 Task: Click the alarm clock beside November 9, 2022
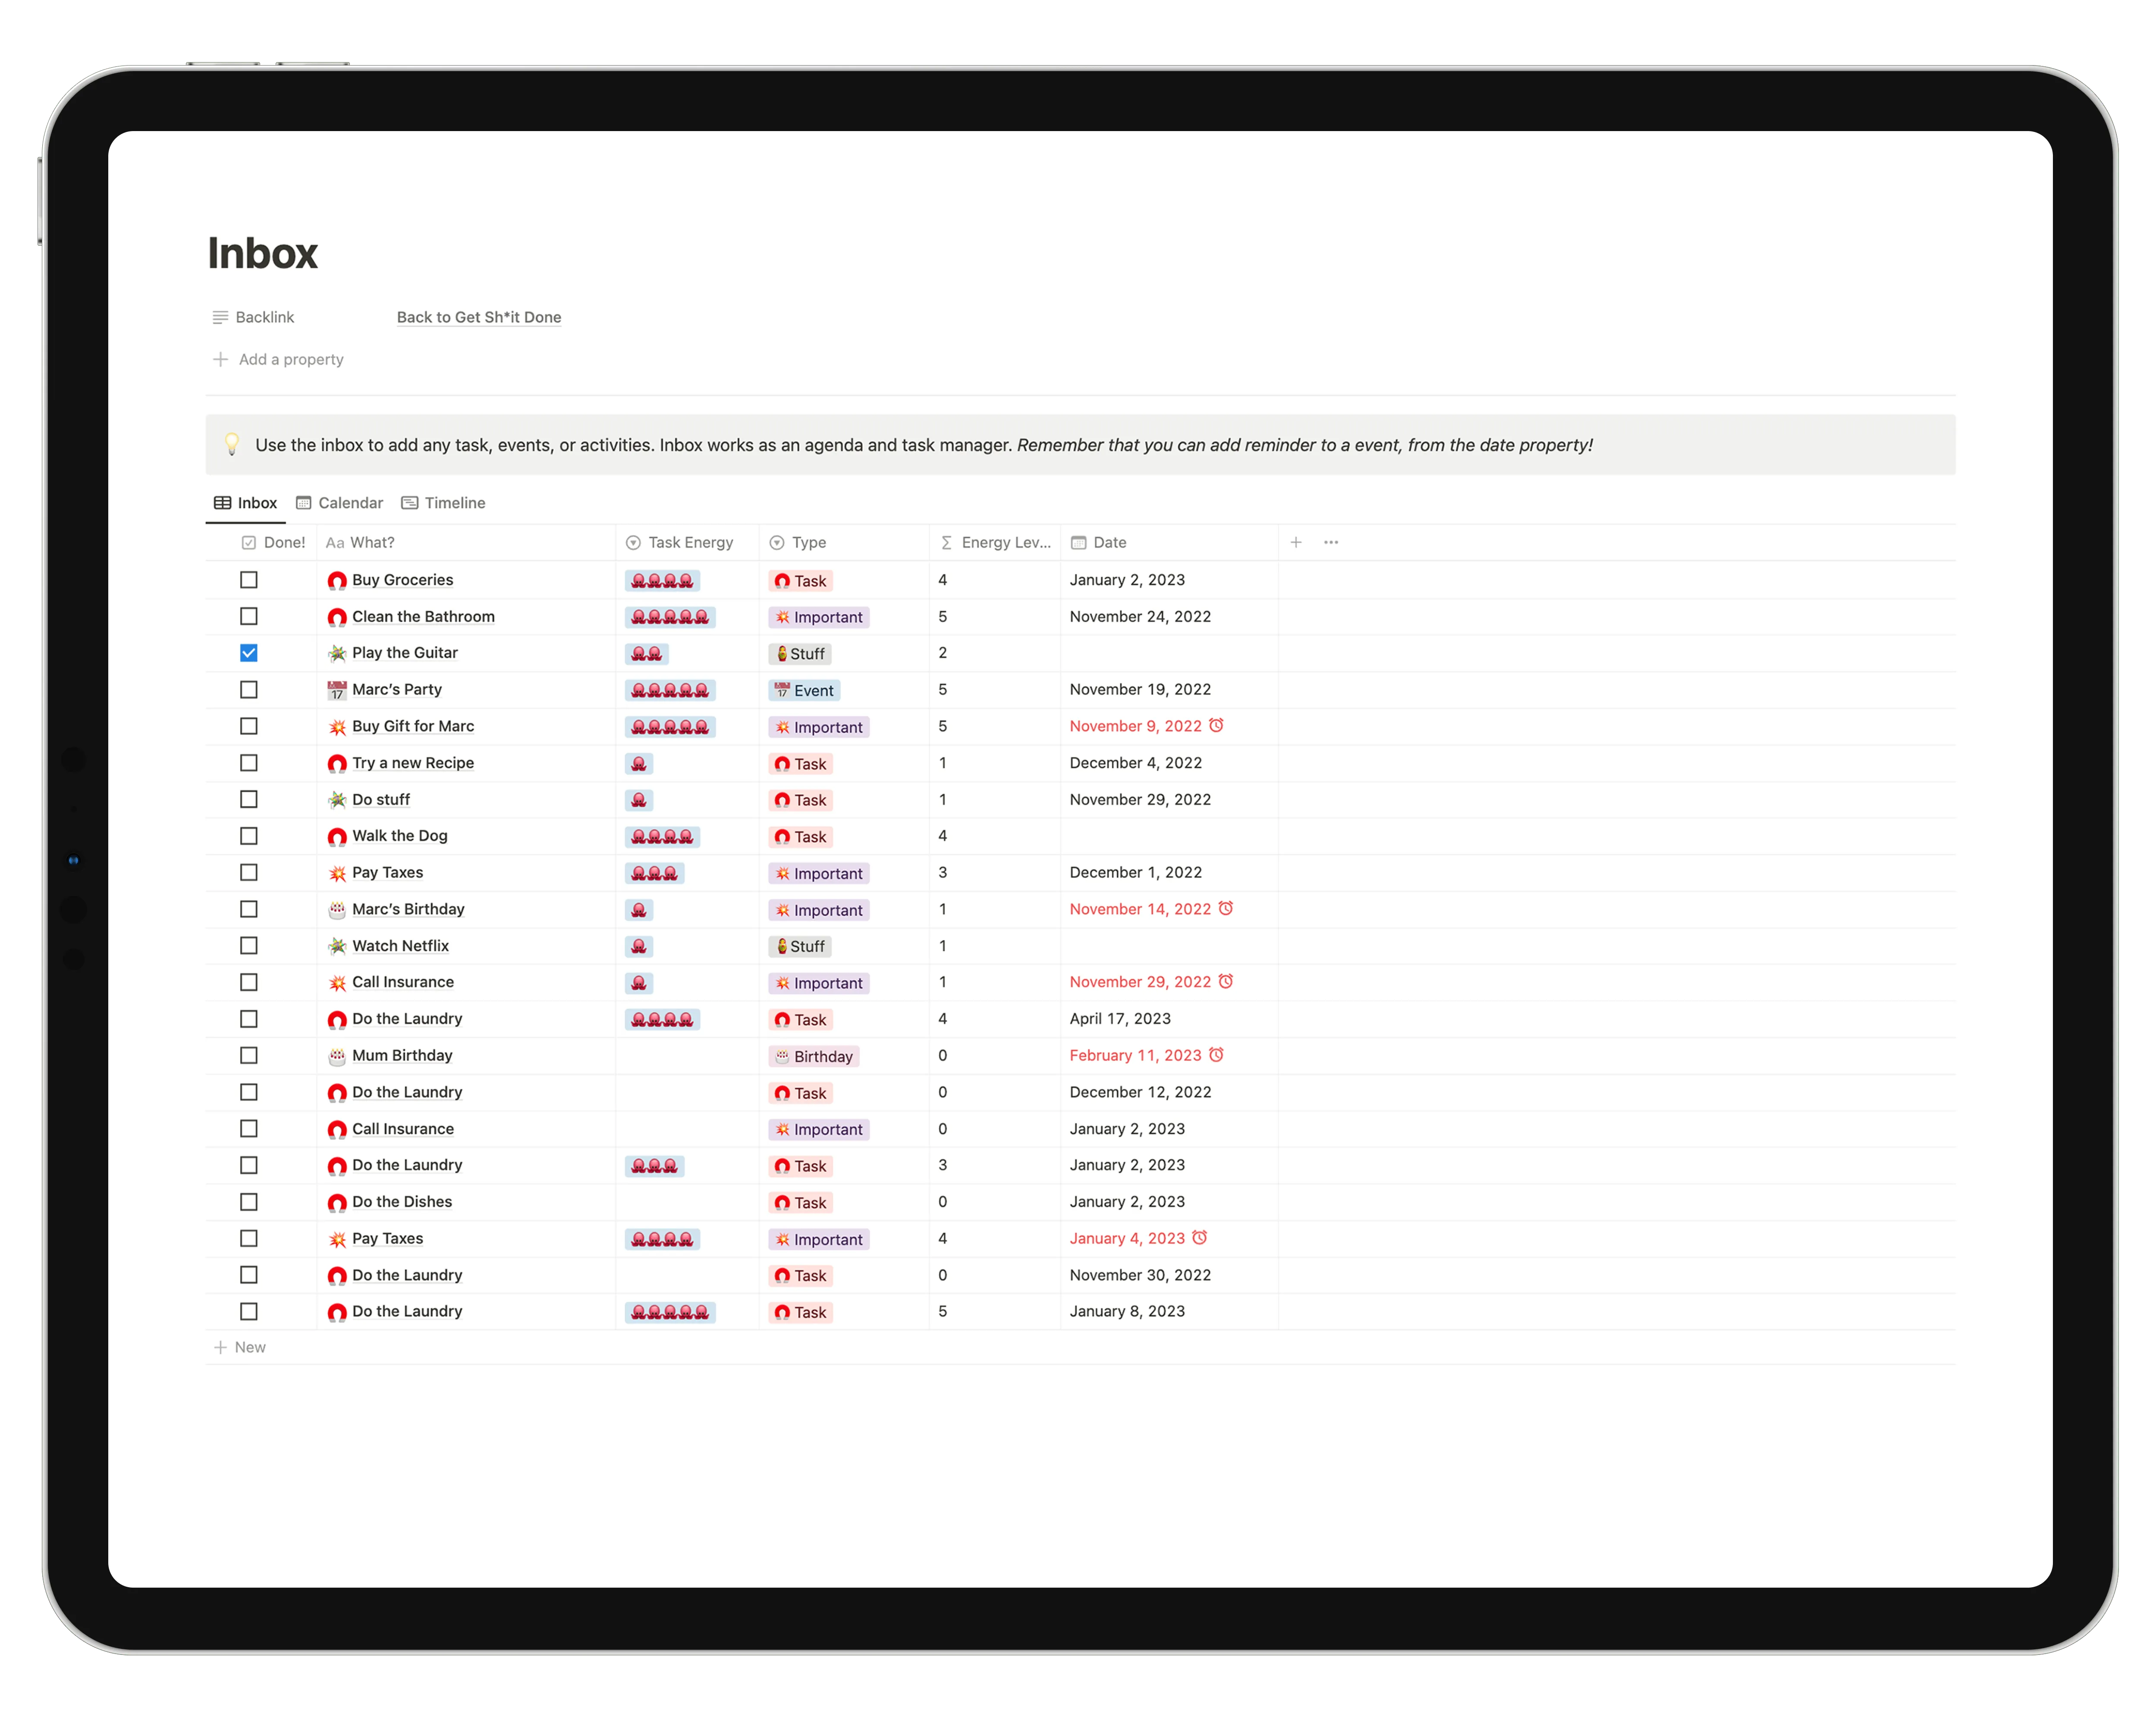tap(1216, 726)
